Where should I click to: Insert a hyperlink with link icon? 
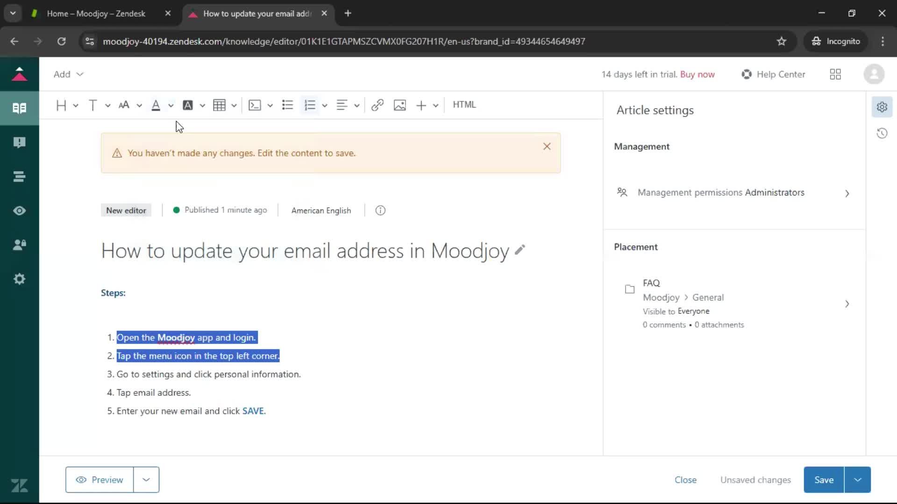pyautogui.click(x=377, y=105)
